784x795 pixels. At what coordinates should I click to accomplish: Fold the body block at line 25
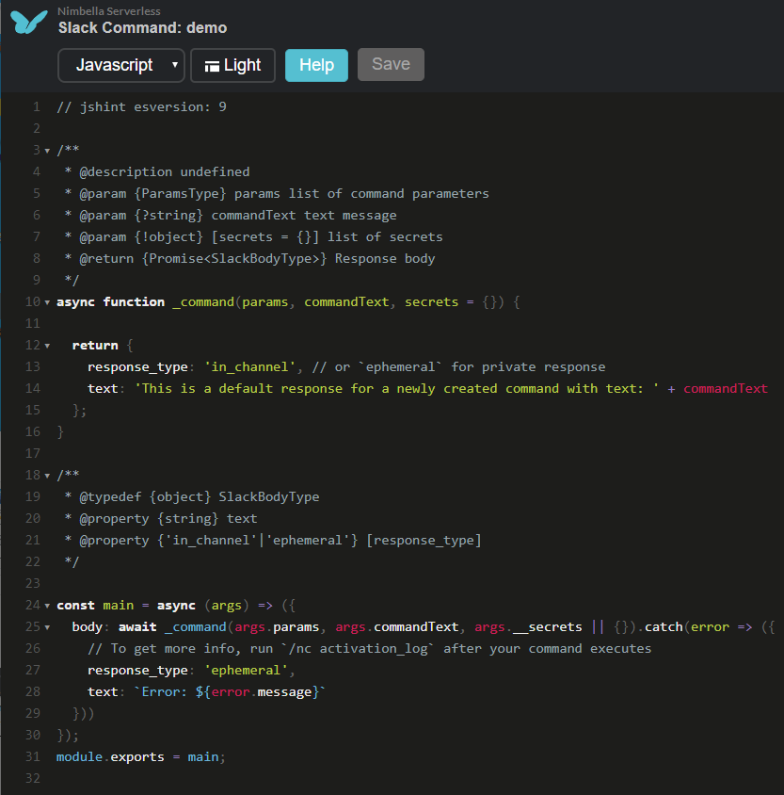[47, 627]
